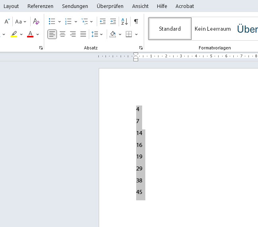Image resolution: width=258 pixels, height=227 pixels.
Task: Sort the selected text alphabetically
Action: (124, 22)
